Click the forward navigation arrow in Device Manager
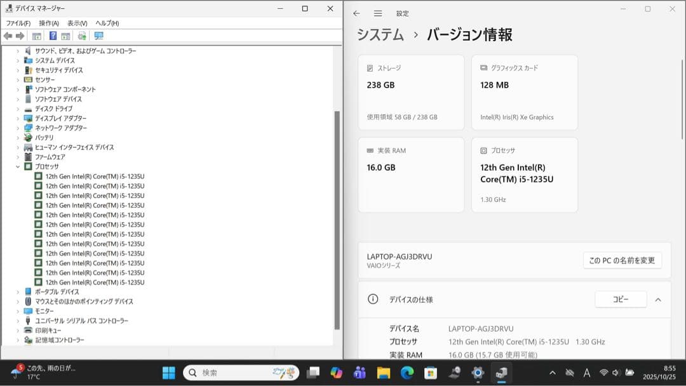The image size is (686, 386). (20, 36)
